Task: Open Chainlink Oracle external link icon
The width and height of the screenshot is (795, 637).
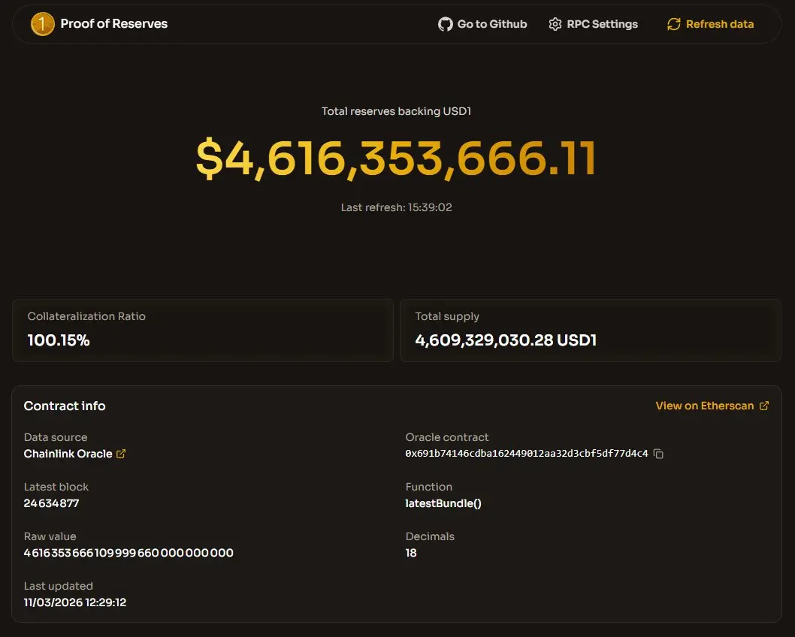Action: [x=121, y=454]
